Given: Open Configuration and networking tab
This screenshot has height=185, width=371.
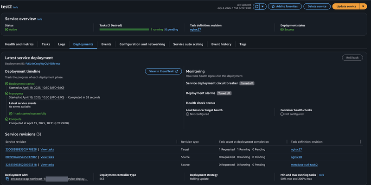Looking at the screenshot, I should pyautogui.click(x=142, y=44).
